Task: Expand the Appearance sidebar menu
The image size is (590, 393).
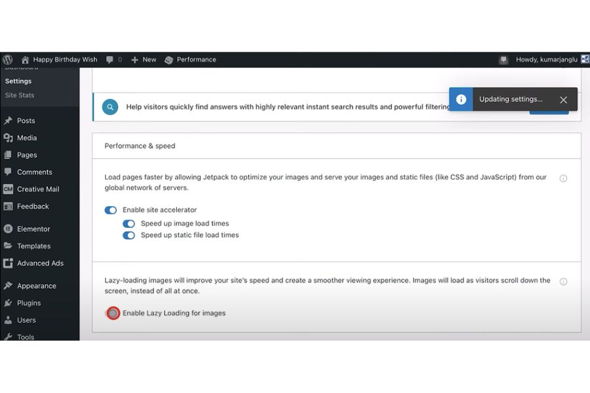Action: point(37,286)
